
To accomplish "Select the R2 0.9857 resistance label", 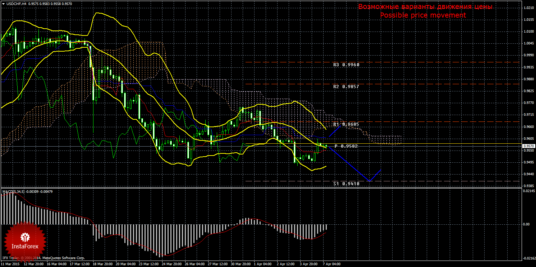I will (x=346, y=87).
